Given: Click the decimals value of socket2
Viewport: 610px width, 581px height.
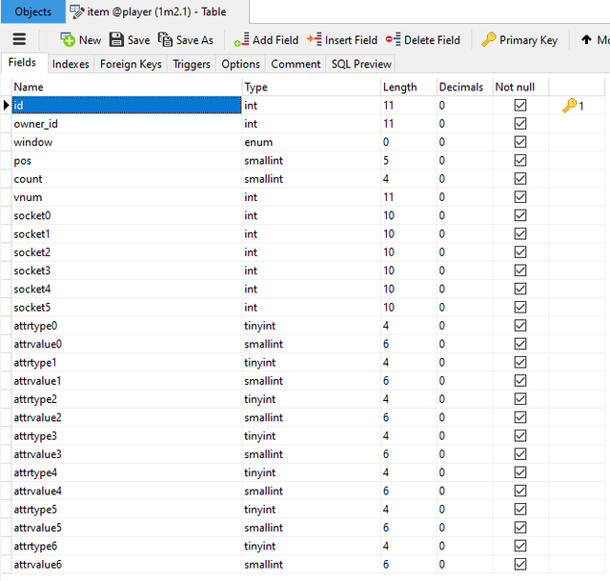Looking at the screenshot, I should (x=441, y=252).
